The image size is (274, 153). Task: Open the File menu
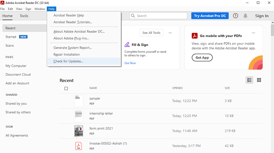(2, 9)
